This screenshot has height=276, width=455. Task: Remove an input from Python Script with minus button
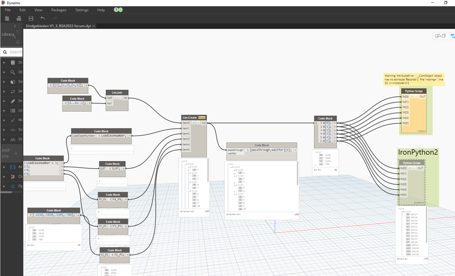coord(416,96)
